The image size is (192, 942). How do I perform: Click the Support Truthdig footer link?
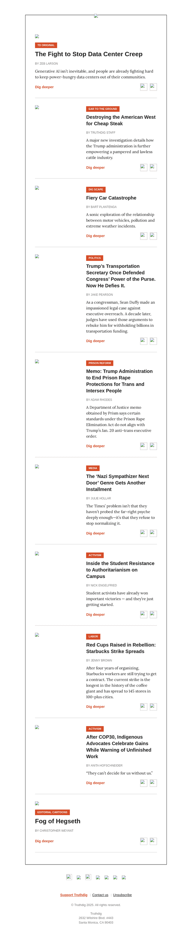coord(74,895)
